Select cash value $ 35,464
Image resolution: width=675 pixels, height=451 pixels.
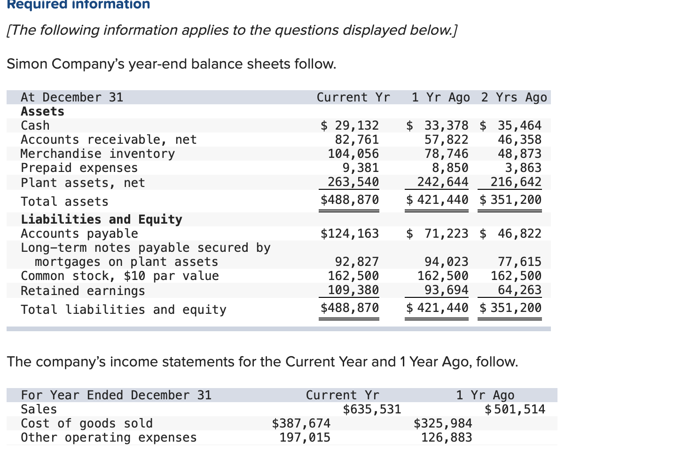pos(510,125)
